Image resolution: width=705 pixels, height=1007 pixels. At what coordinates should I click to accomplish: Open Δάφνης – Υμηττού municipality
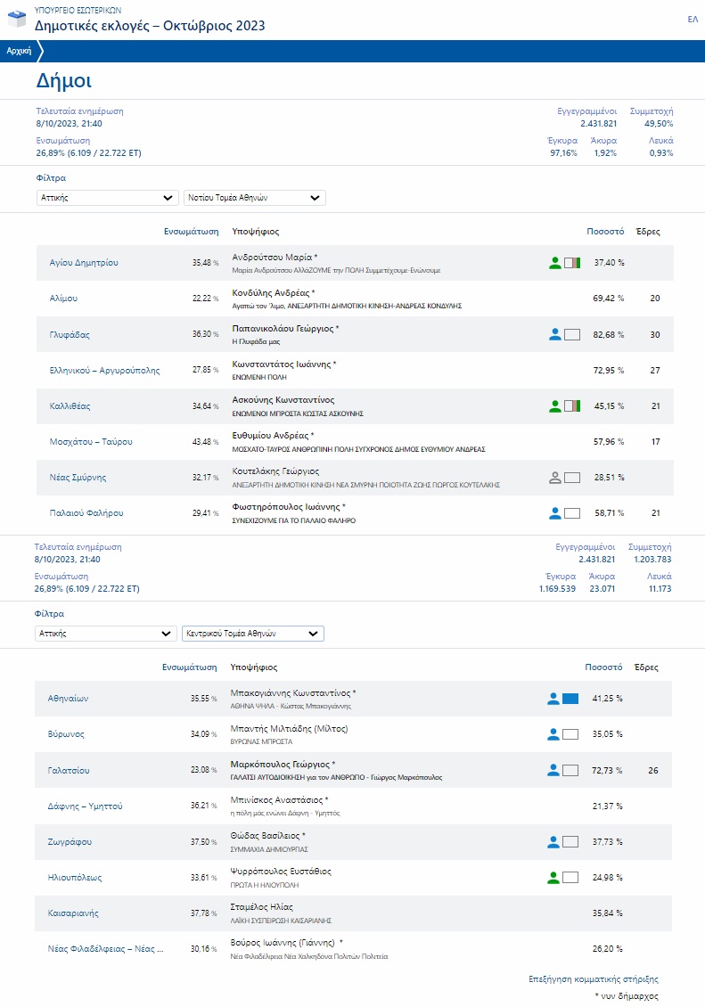(x=85, y=806)
